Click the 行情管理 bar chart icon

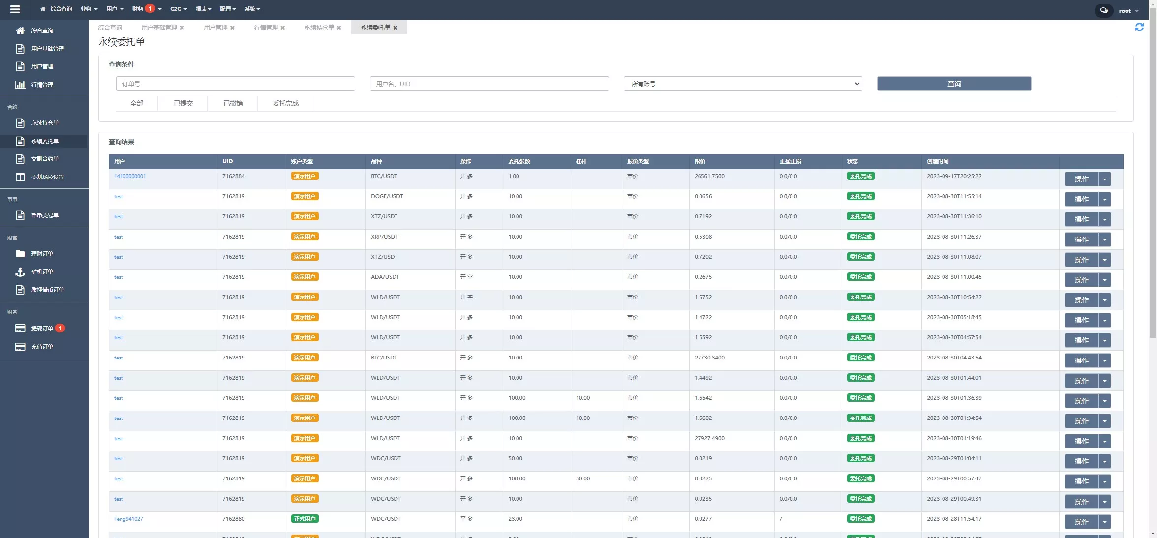point(20,85)
